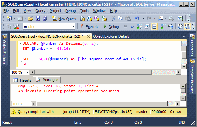Image resolution: width=197 pixels, height=127 pixels.
Task: Click the New Query button
Action: pos(64,19)
